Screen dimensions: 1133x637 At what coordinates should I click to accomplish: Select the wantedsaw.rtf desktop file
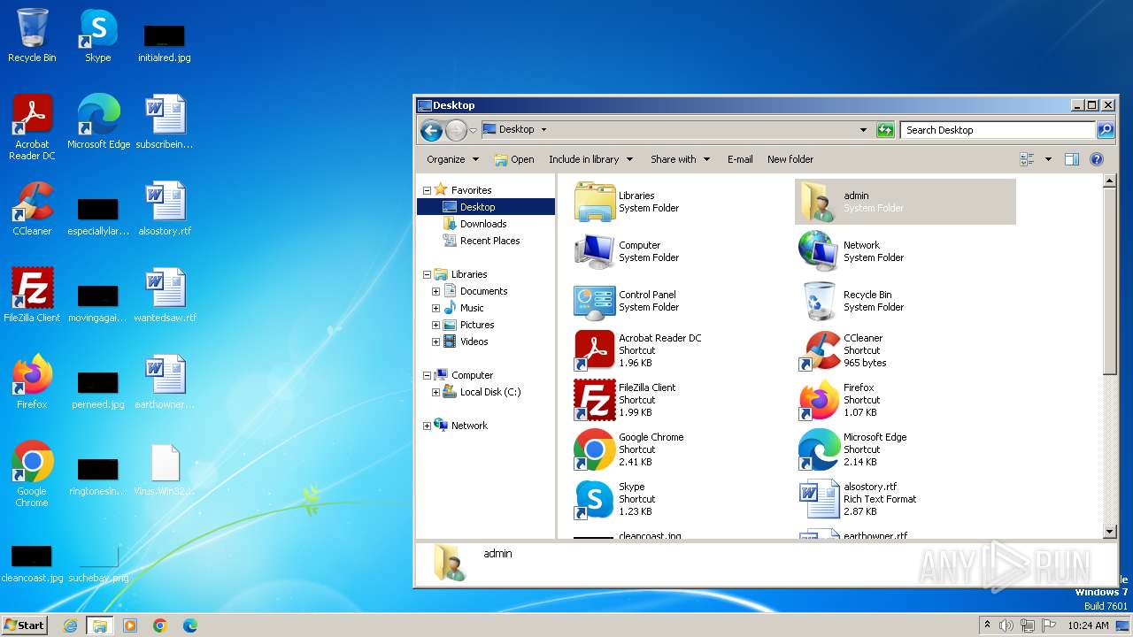pyautogui.click(x=165, y=295)
